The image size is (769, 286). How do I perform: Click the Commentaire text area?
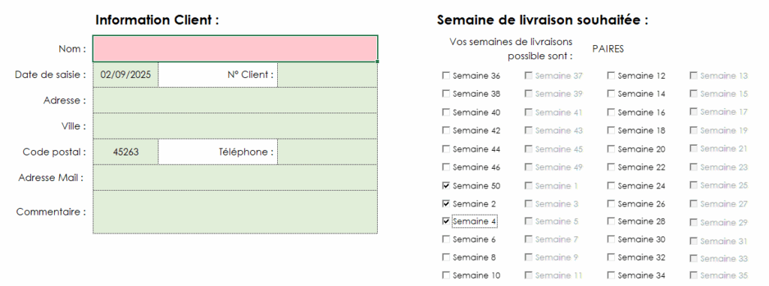tap(235, 212)
